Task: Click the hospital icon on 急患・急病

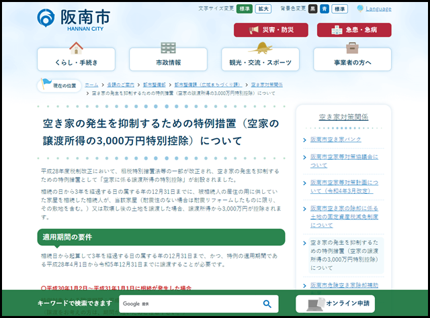Action: [x=337, y=30]
